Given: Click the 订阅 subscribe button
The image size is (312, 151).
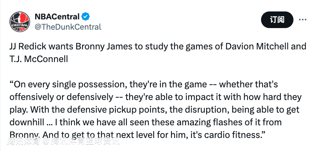Looking at the screenshot, I should 277,20.
